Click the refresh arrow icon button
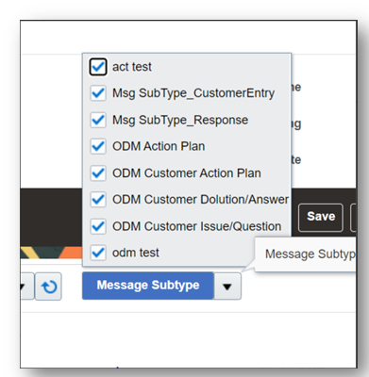Viewport: 369px width, 377px height. (x=48, y=287)
